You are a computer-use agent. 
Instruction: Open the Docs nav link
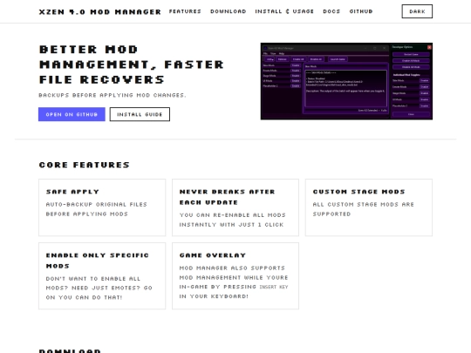[x=331, y=11]
